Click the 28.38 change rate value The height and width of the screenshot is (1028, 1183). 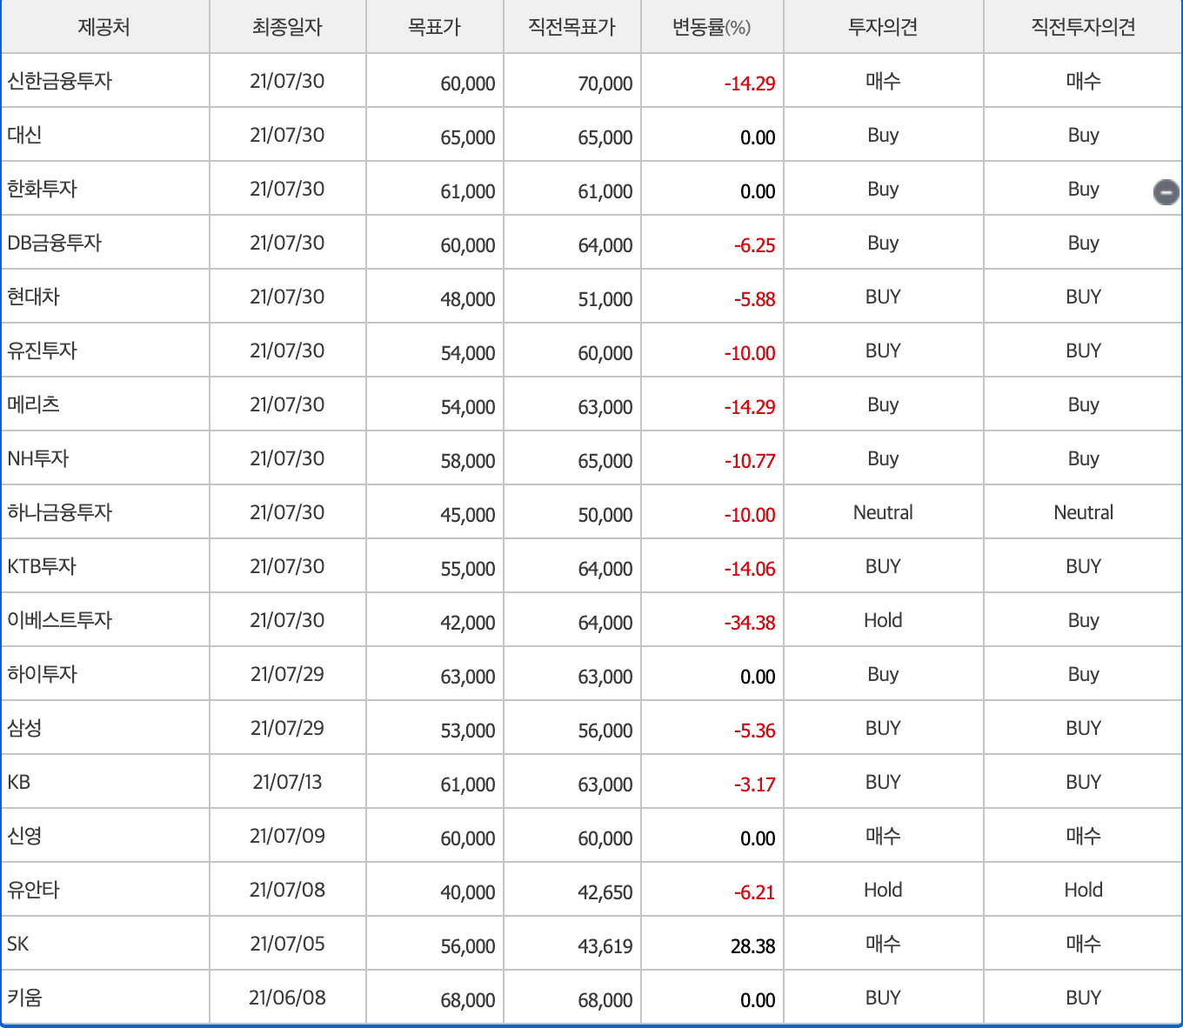pyautogui.click(x=753, y=946)
